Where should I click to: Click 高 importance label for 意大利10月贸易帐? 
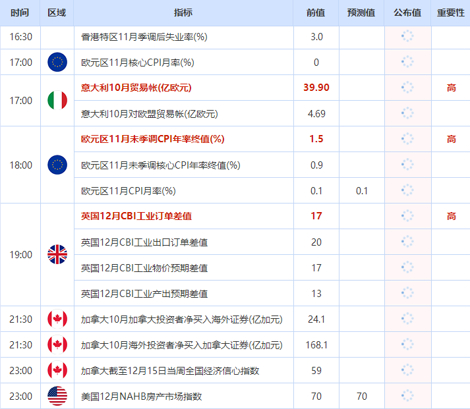[x=451, y=88]
